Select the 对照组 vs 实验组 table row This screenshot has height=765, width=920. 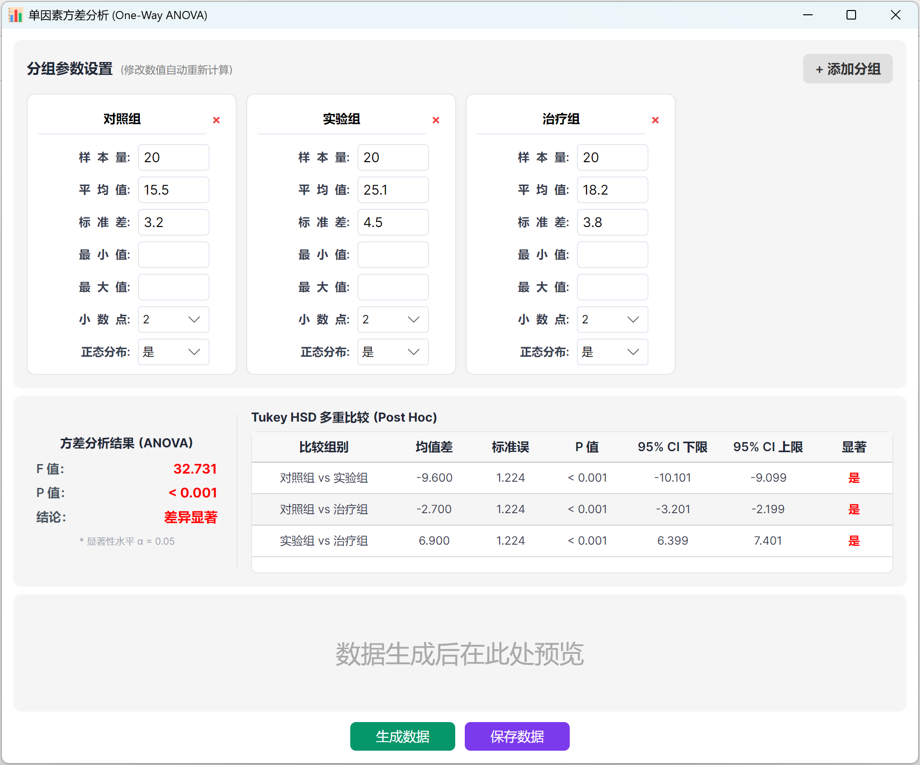pos(572,478)
